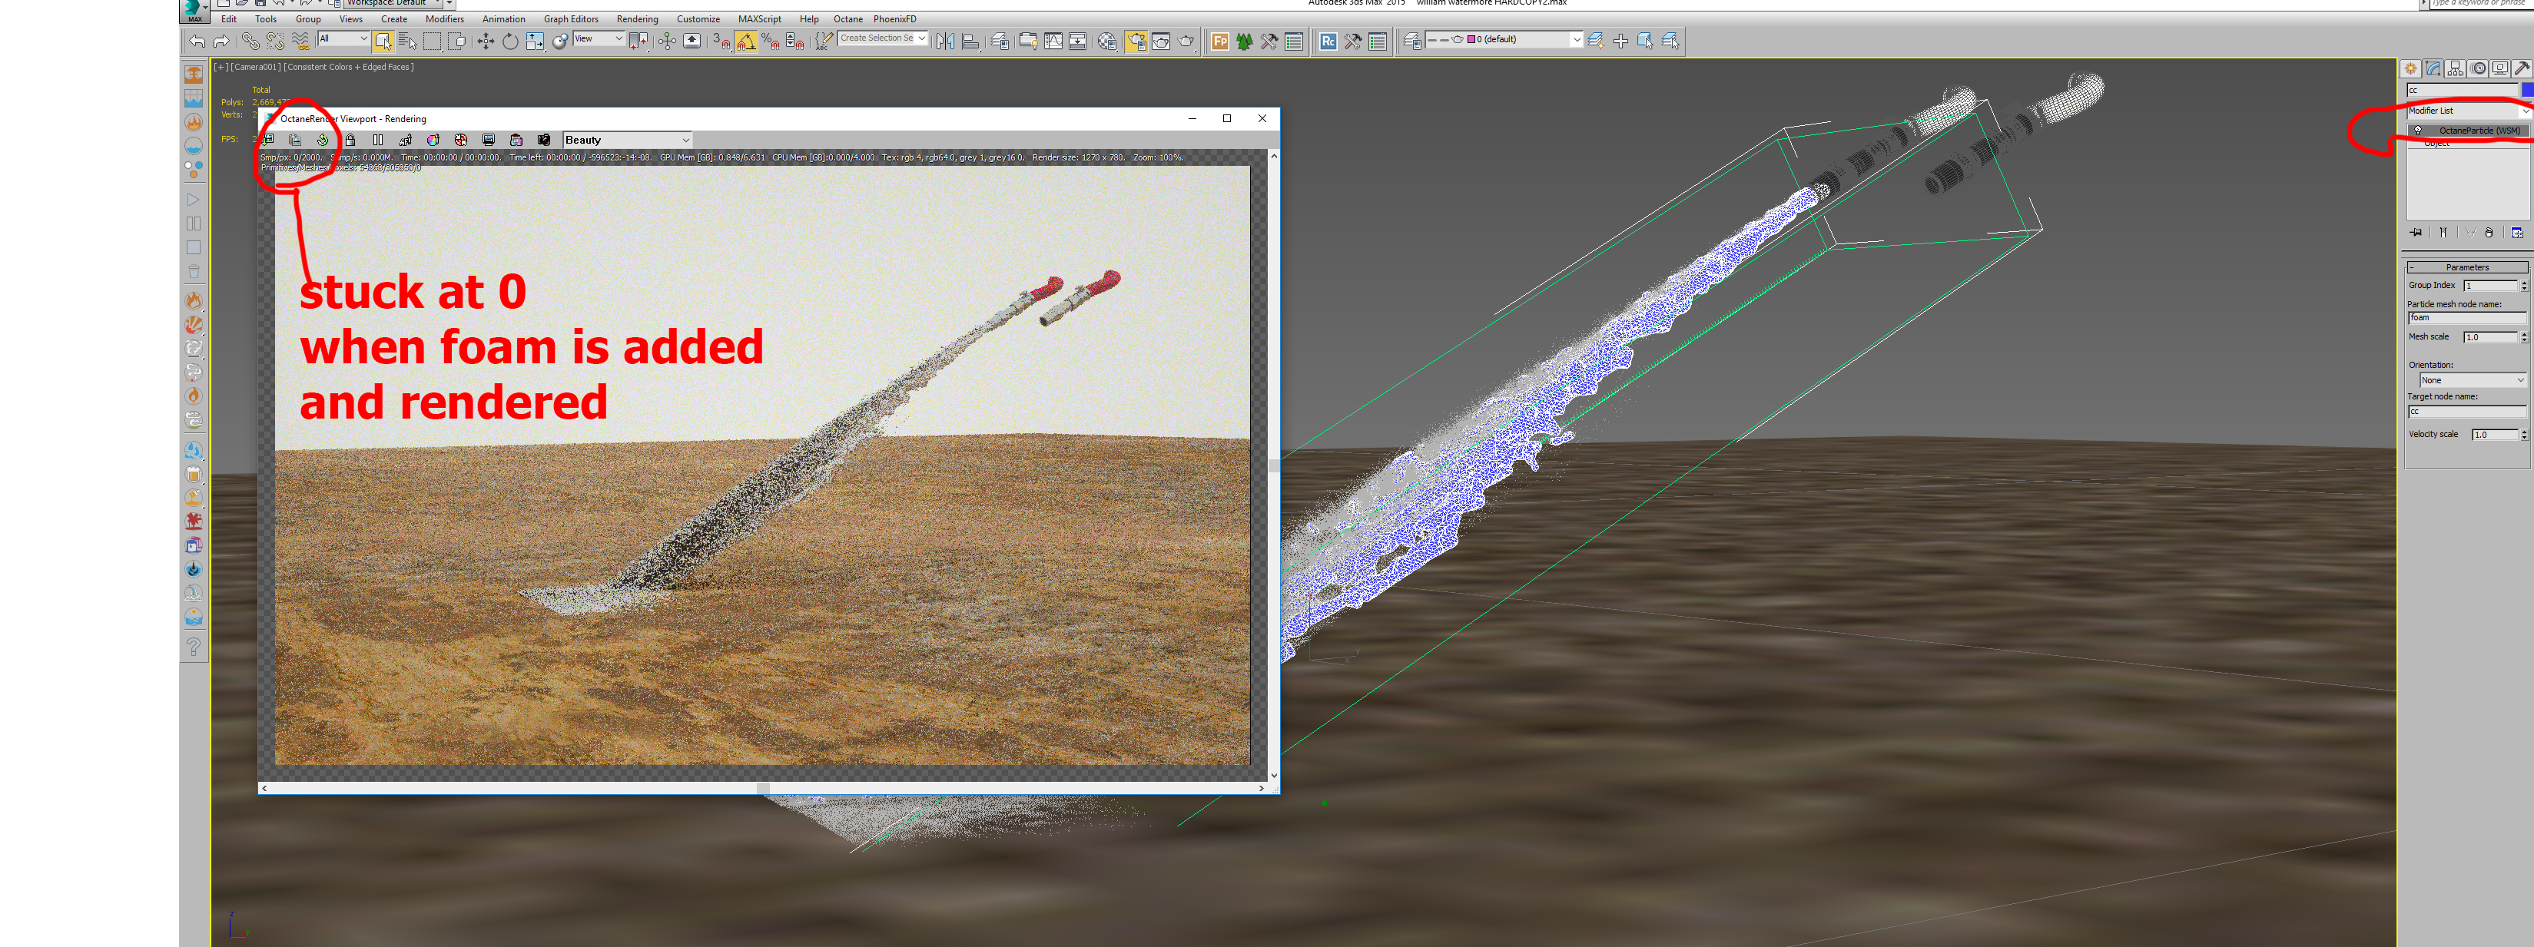The height and width of the screenshot is (947, 2534).
Task: Click the Octane restart render icon
Action: [323, 140]
